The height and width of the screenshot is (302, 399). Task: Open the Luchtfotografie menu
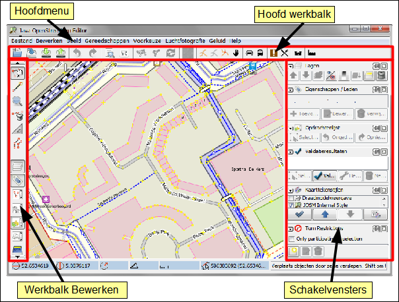tap(185, 41)
